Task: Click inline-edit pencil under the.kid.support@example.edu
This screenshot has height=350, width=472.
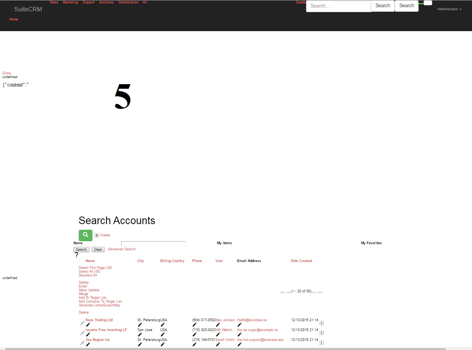Action: point(239,344)
